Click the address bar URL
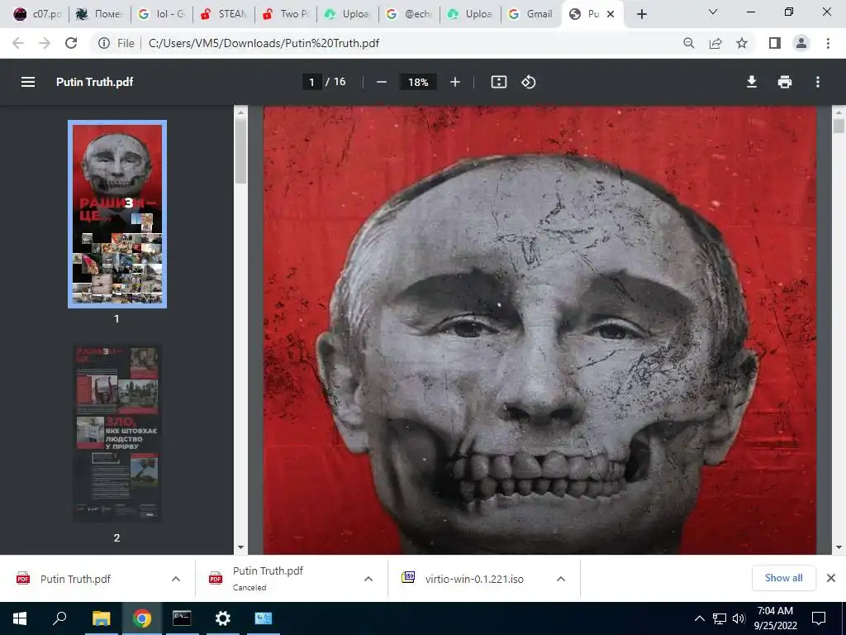The height and width of the screenshot is (635, 846). click(x=264, y=43)
